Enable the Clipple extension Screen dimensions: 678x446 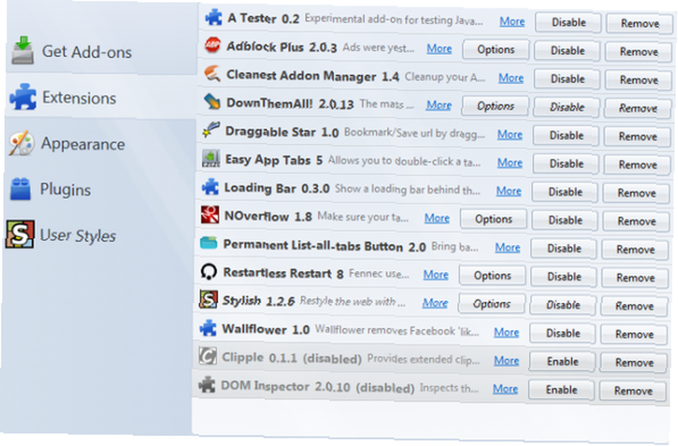coord(562,362)
